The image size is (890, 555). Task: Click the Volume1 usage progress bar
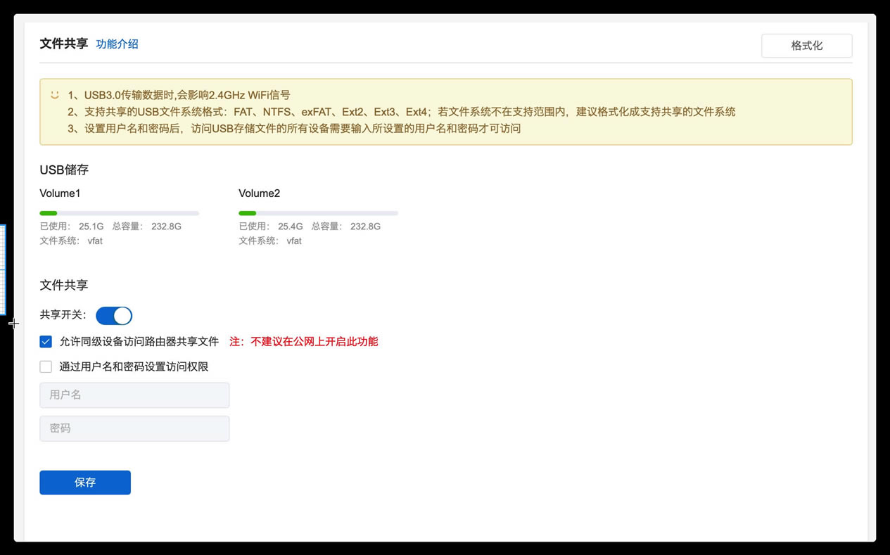coord(120,213)
